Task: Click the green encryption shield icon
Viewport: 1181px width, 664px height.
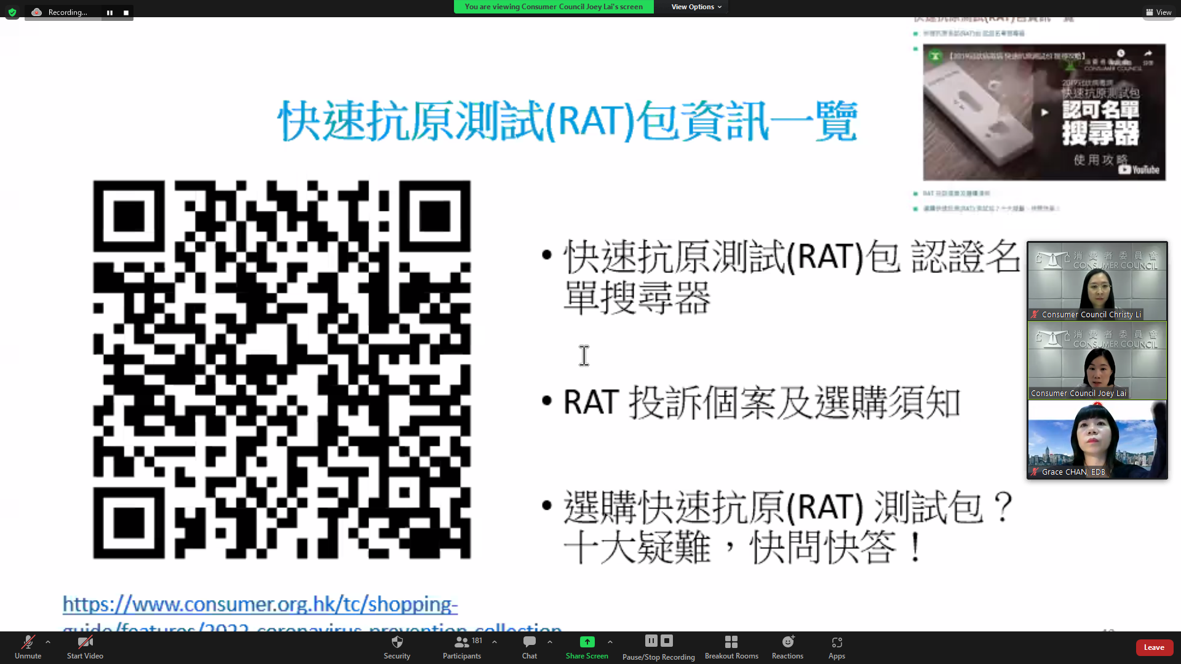Action: tap(12, 12)
